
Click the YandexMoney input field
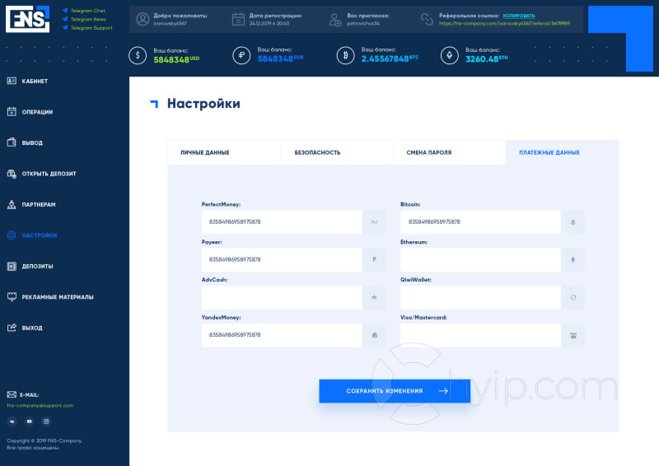pyautogui.click(x=282, y=335)
